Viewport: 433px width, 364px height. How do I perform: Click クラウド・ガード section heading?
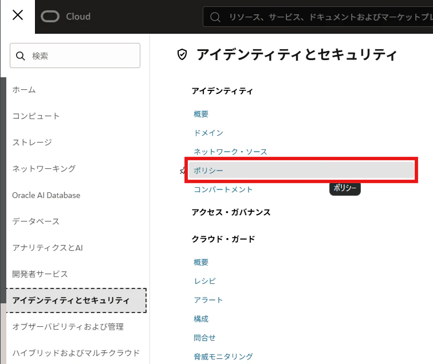pyautogui.click(x=223, y=239)
